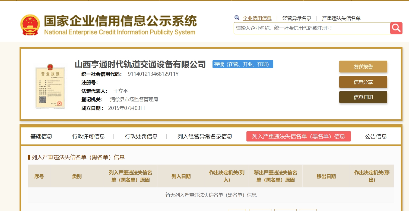This screenshot has height=211, width=409.
Task: Switch to the 公告信息 tab
Action: 376,136
